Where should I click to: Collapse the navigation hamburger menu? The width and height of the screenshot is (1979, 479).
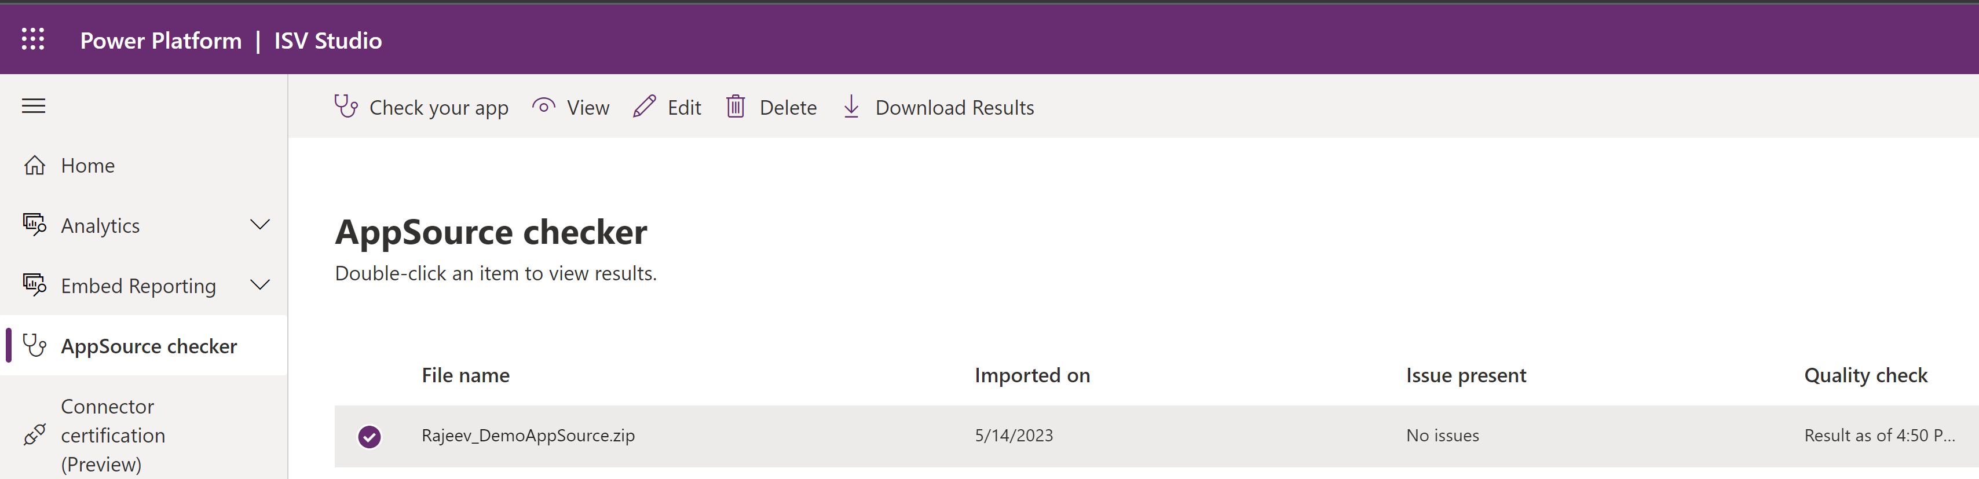[33, 106]
